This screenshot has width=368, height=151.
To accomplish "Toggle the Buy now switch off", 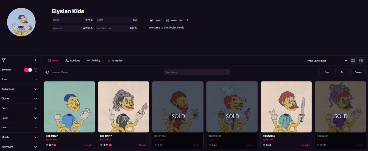I will pyautogui.click(x=28, y=70).
